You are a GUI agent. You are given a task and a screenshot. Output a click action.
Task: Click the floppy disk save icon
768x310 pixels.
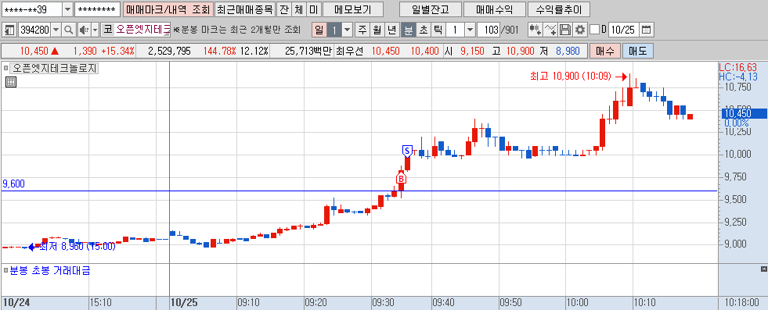[565, 30]
